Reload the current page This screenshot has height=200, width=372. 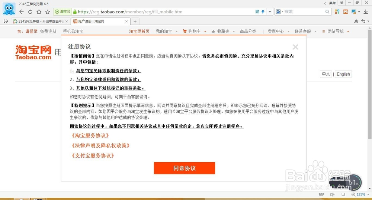point(30,12)
